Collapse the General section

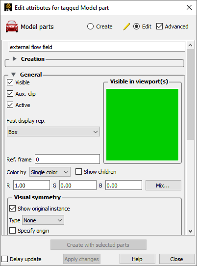14,75
